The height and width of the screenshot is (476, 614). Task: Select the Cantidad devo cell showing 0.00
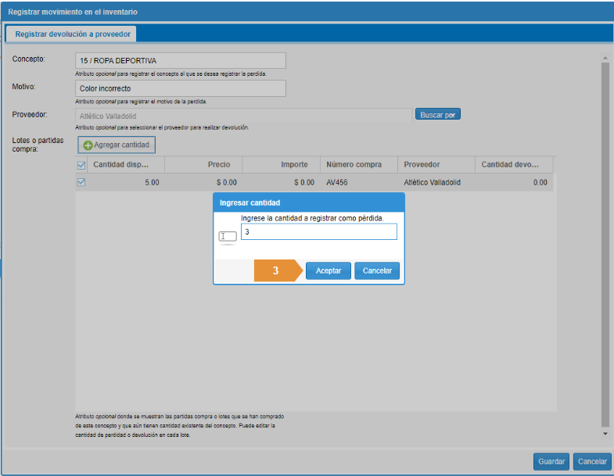[513, 182]
